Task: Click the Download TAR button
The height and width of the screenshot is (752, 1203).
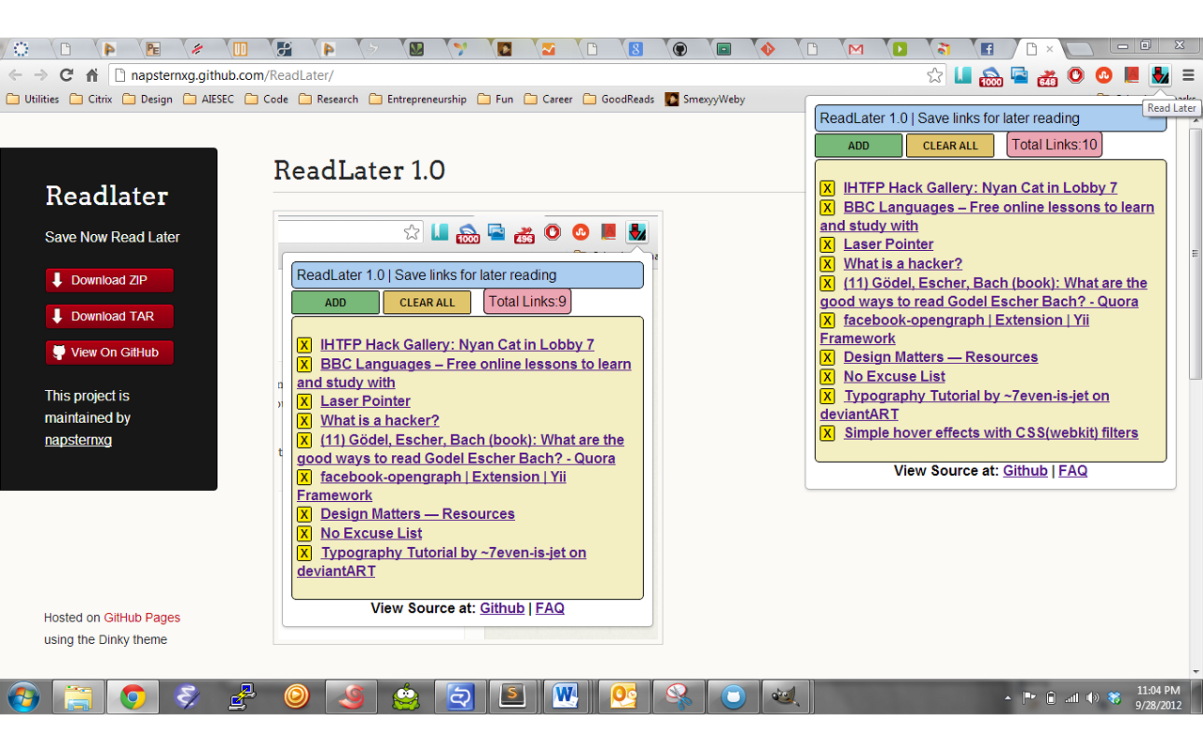Action: (x=109, y=316)
